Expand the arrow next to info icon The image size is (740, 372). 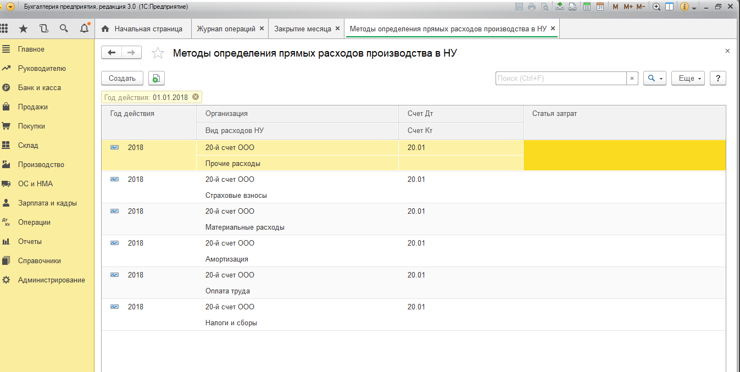point(694,8)
